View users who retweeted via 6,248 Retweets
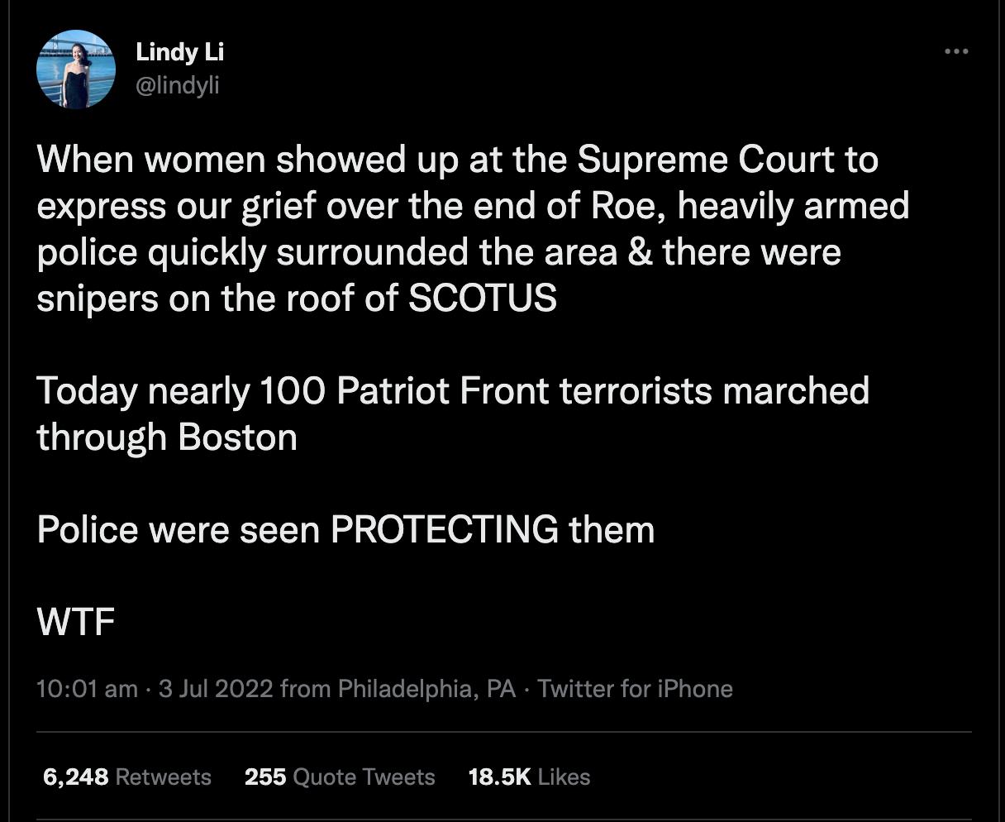 tap(124, 777)
